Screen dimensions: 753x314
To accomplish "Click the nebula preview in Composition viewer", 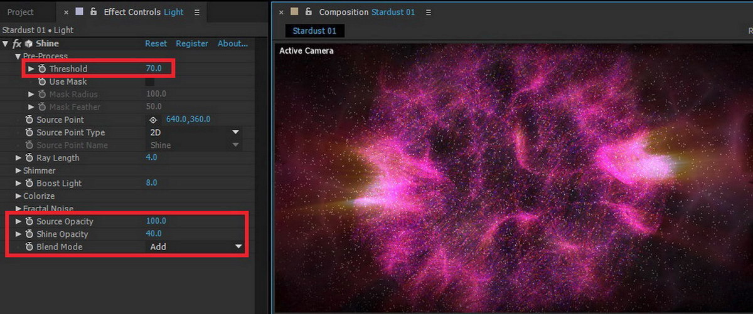I will click(x=513, y=177).
